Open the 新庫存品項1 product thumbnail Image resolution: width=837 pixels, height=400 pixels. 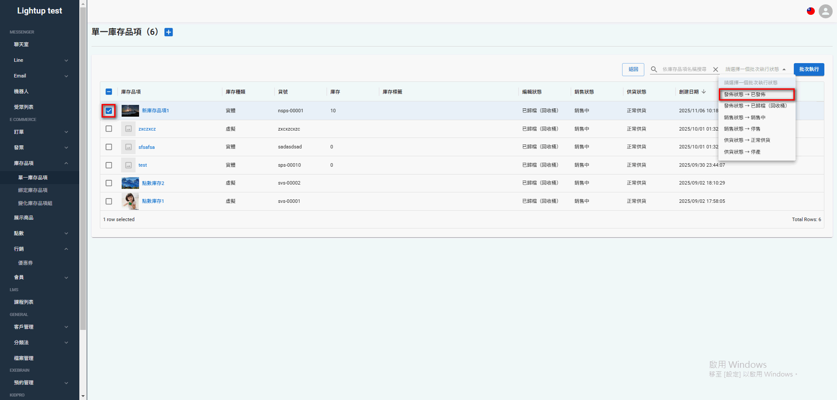coord(130,111)
